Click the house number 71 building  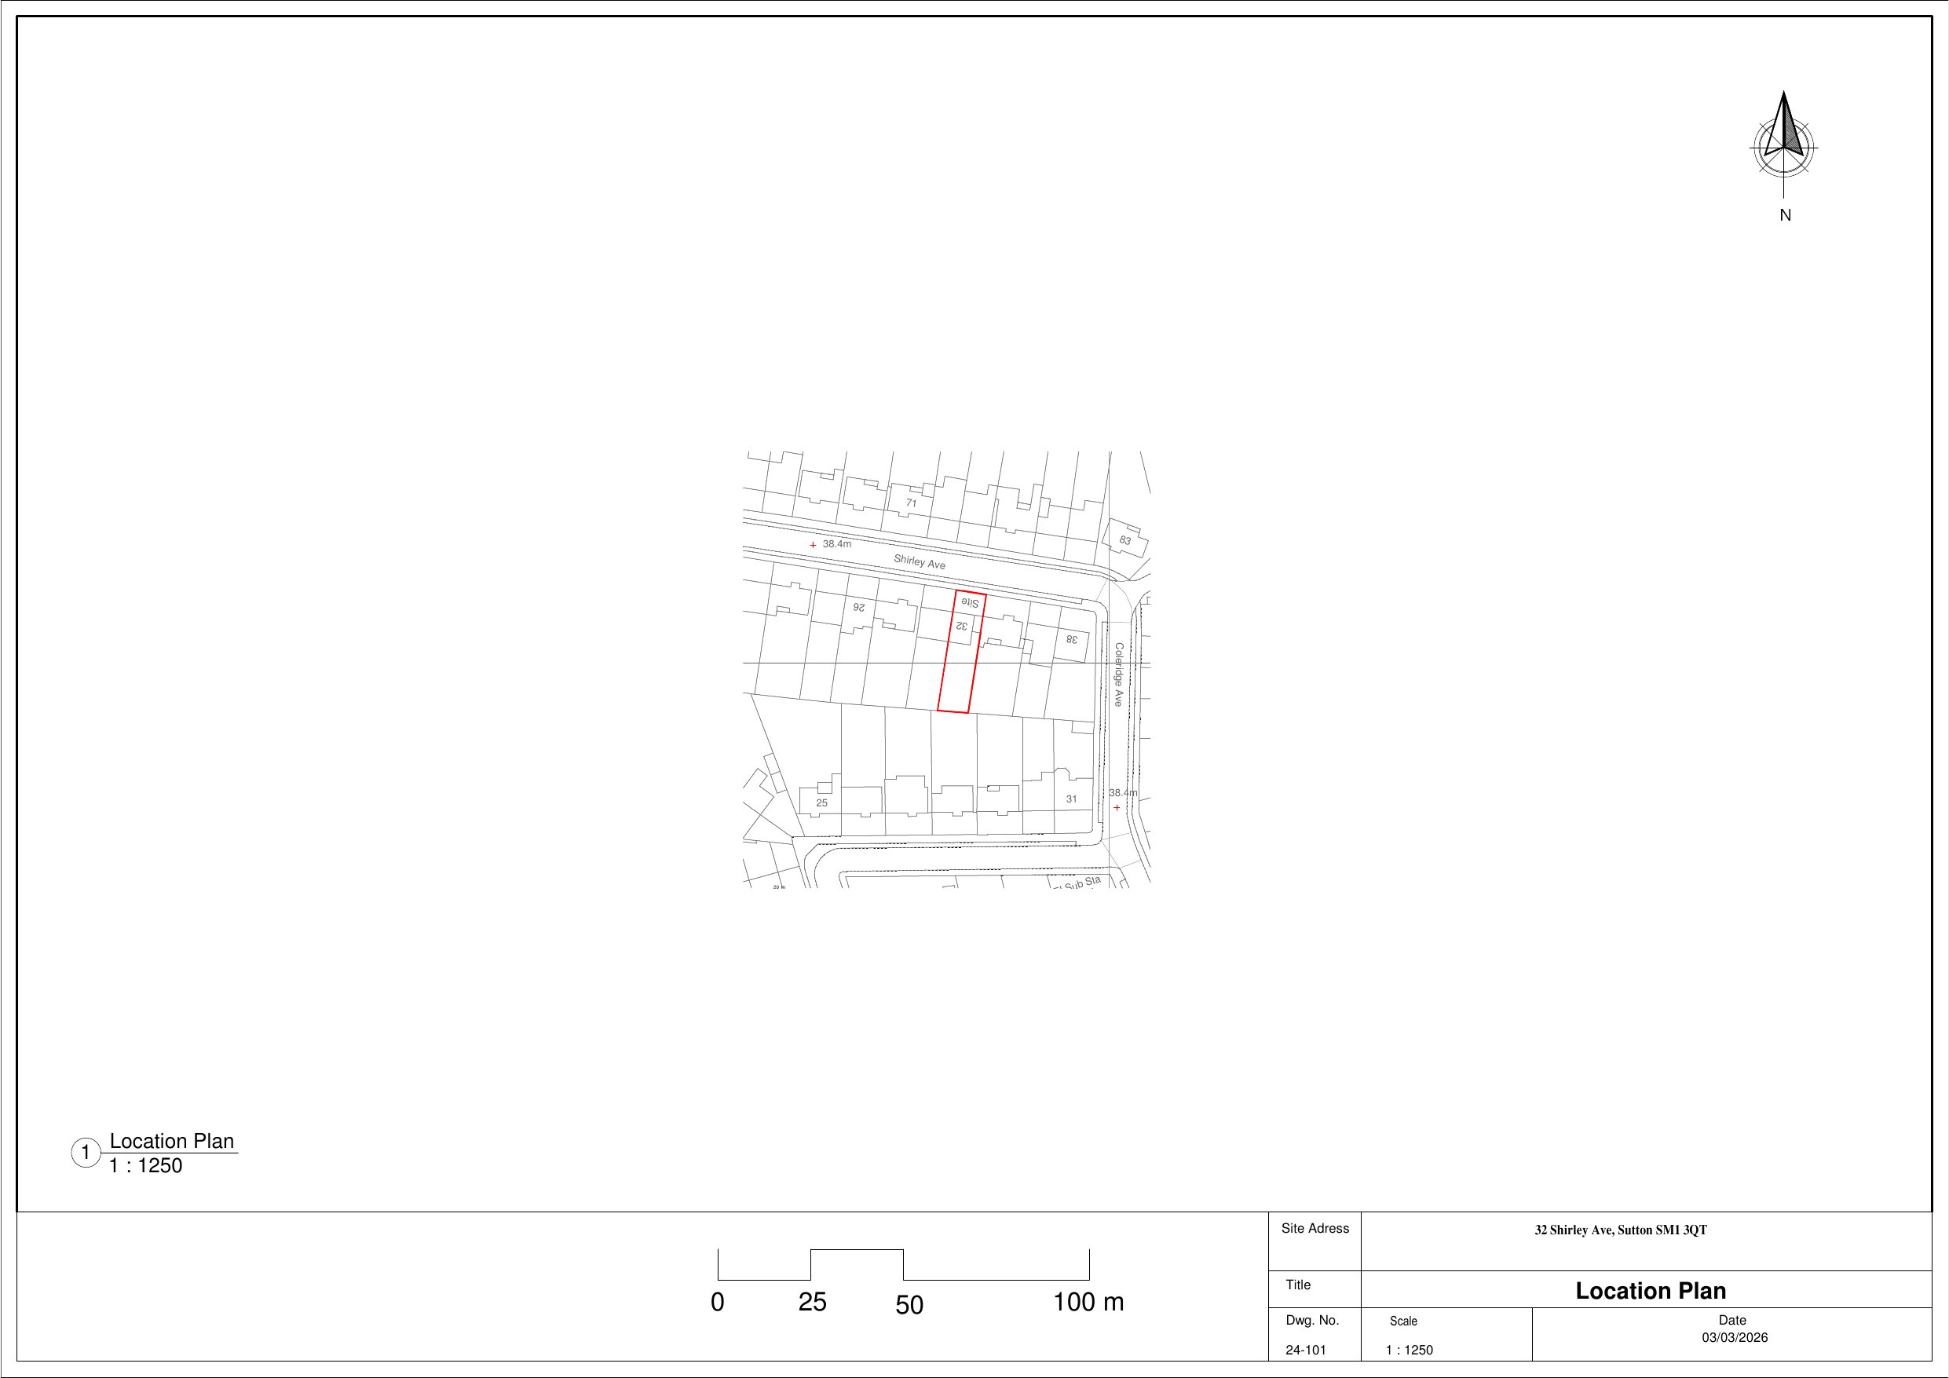[911, 503]
